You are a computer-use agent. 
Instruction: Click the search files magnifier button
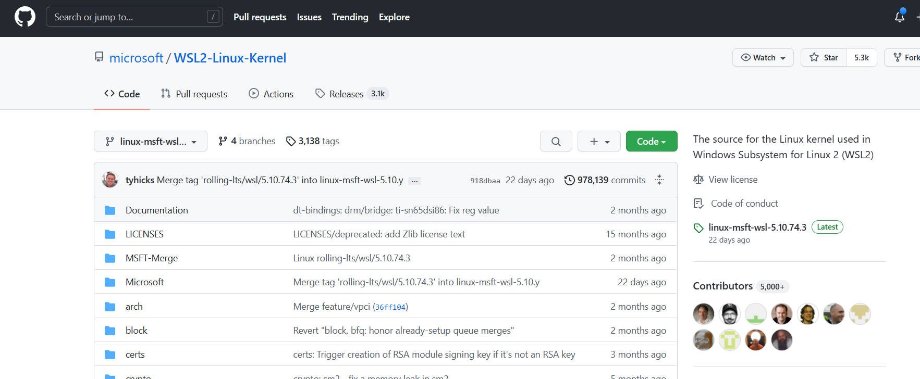pos(556,141)
